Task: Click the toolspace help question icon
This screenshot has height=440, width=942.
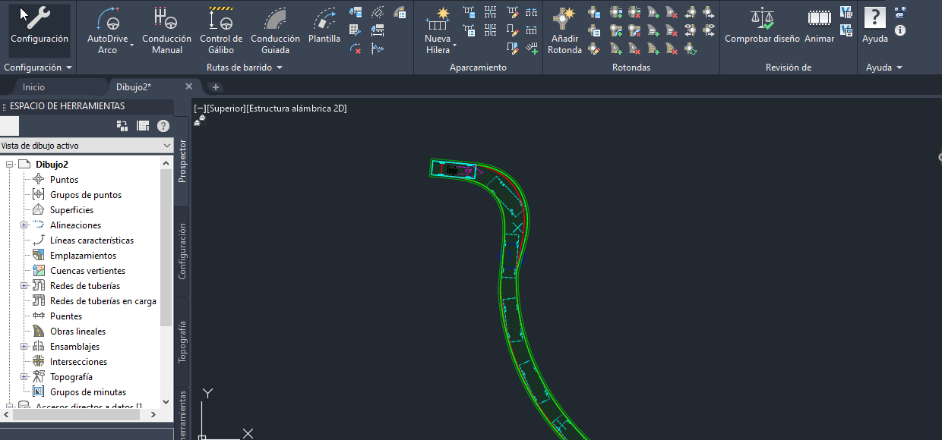Action: pos(163,126)
